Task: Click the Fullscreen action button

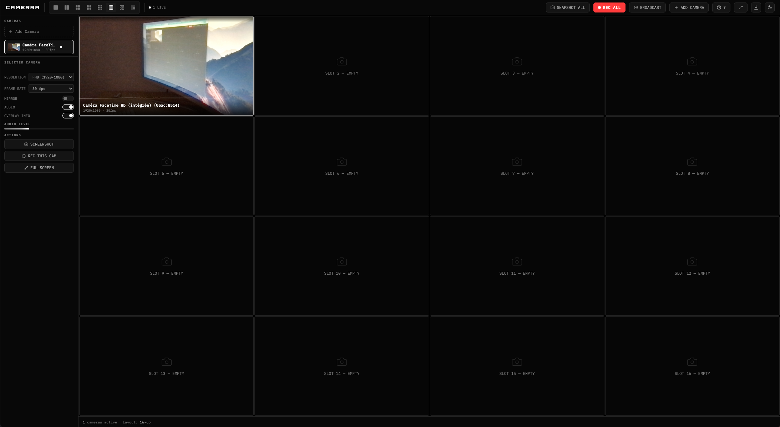Action: click(39, 168)
